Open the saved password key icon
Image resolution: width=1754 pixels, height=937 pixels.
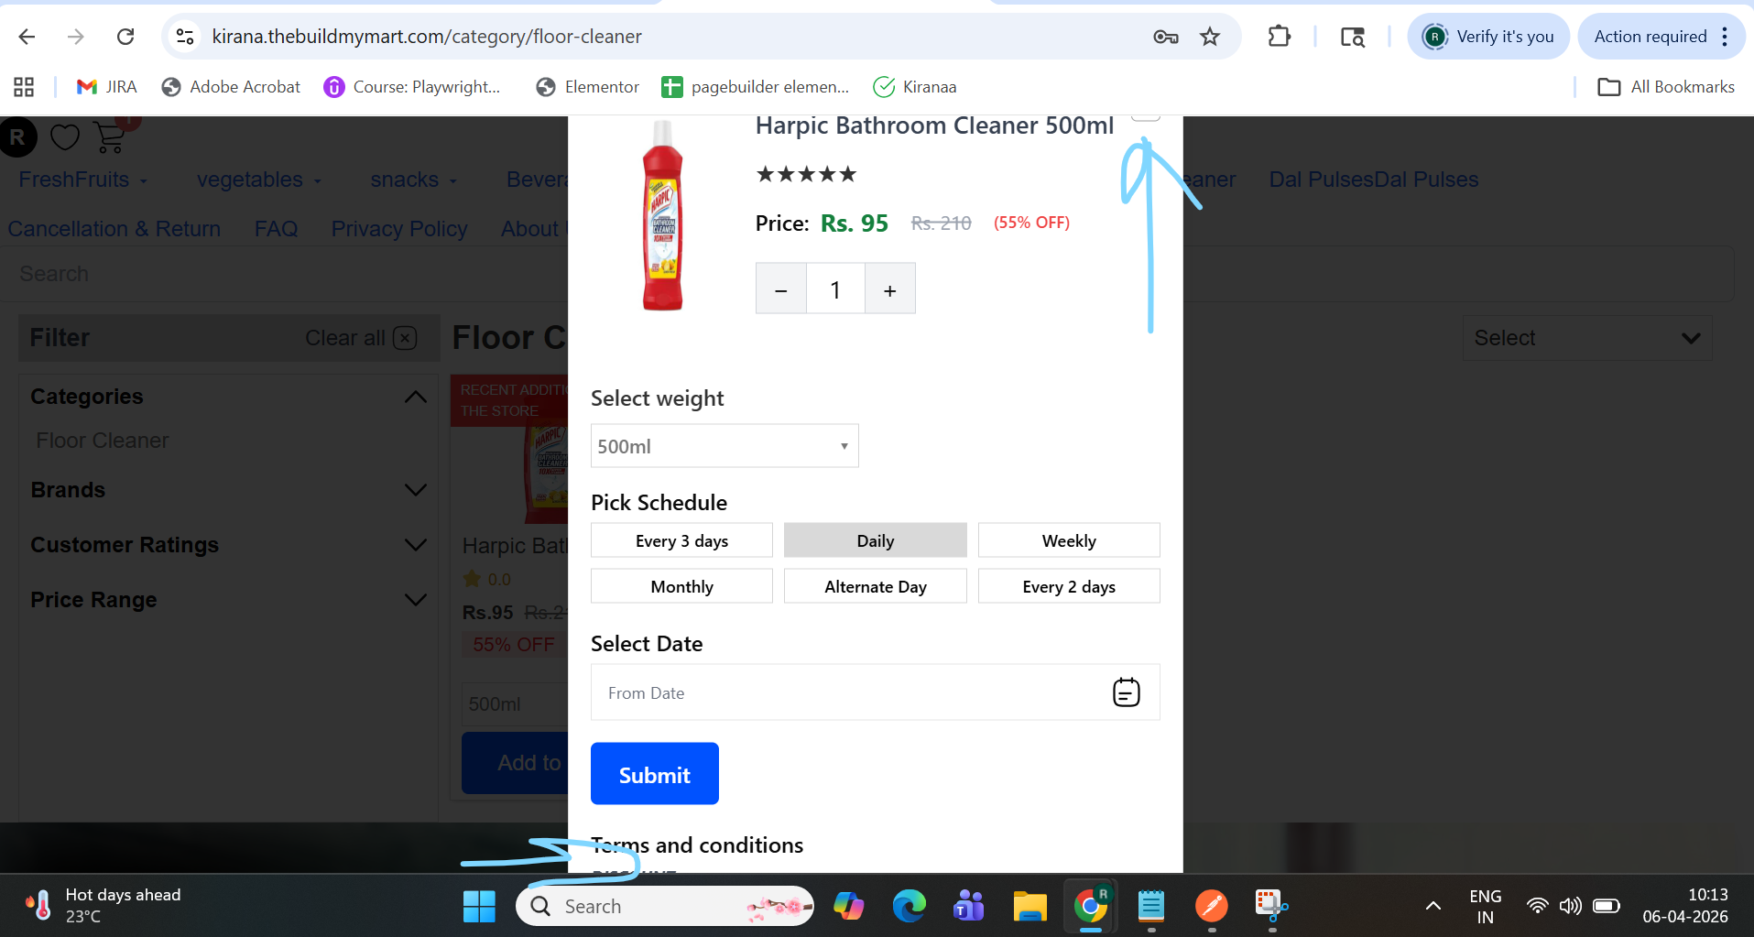pos(1165,37)
